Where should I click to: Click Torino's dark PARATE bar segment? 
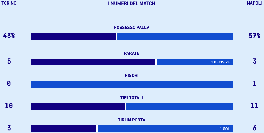click(x=93, y=62)
